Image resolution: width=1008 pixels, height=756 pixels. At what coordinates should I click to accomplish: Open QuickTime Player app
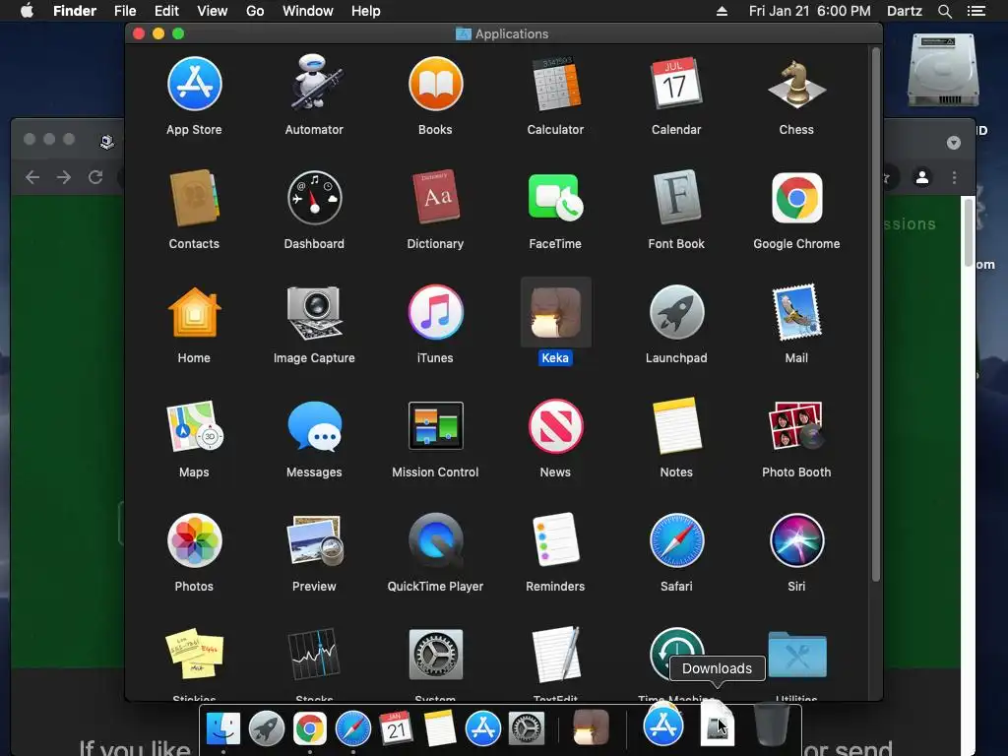pyautogui.click(x=435, y=540)
